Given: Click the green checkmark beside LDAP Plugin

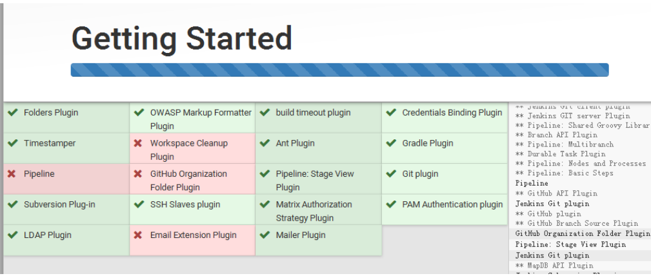Looking at the screenshot, I should 12,235.
